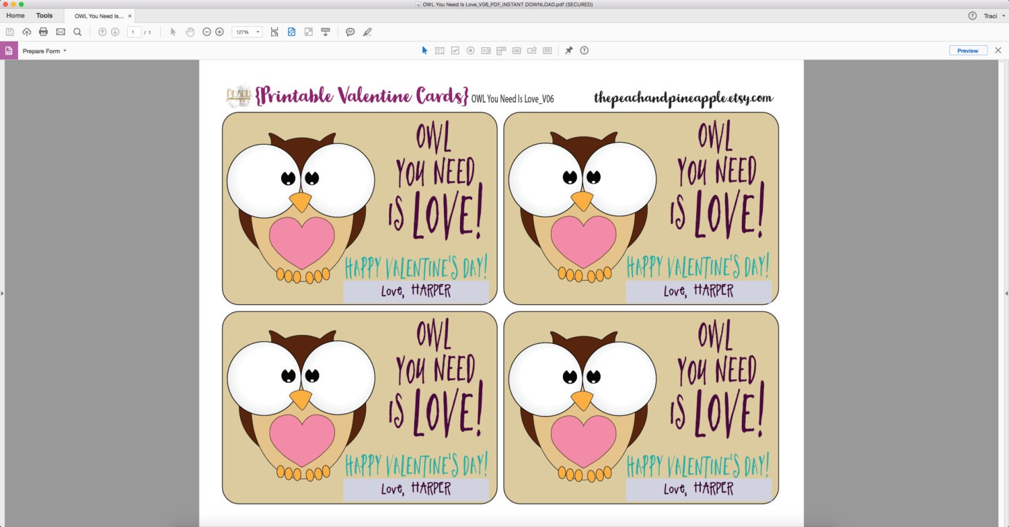Select the Add Text Field tool
Image resolution: width=1009 pixels, height=527 pixels.
(x=440, y=50)
